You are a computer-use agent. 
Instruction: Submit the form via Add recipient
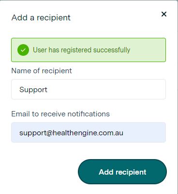pos(122,172)
